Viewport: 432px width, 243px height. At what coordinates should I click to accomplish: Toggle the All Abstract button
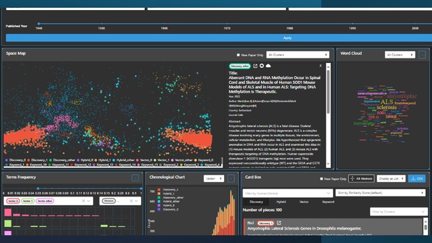click(x=361, y=179)
